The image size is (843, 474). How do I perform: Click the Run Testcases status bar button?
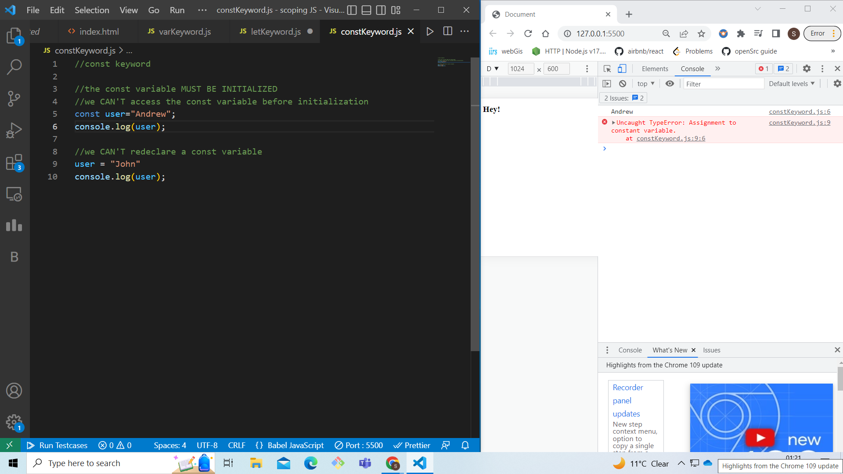click(x=57, y=445)
